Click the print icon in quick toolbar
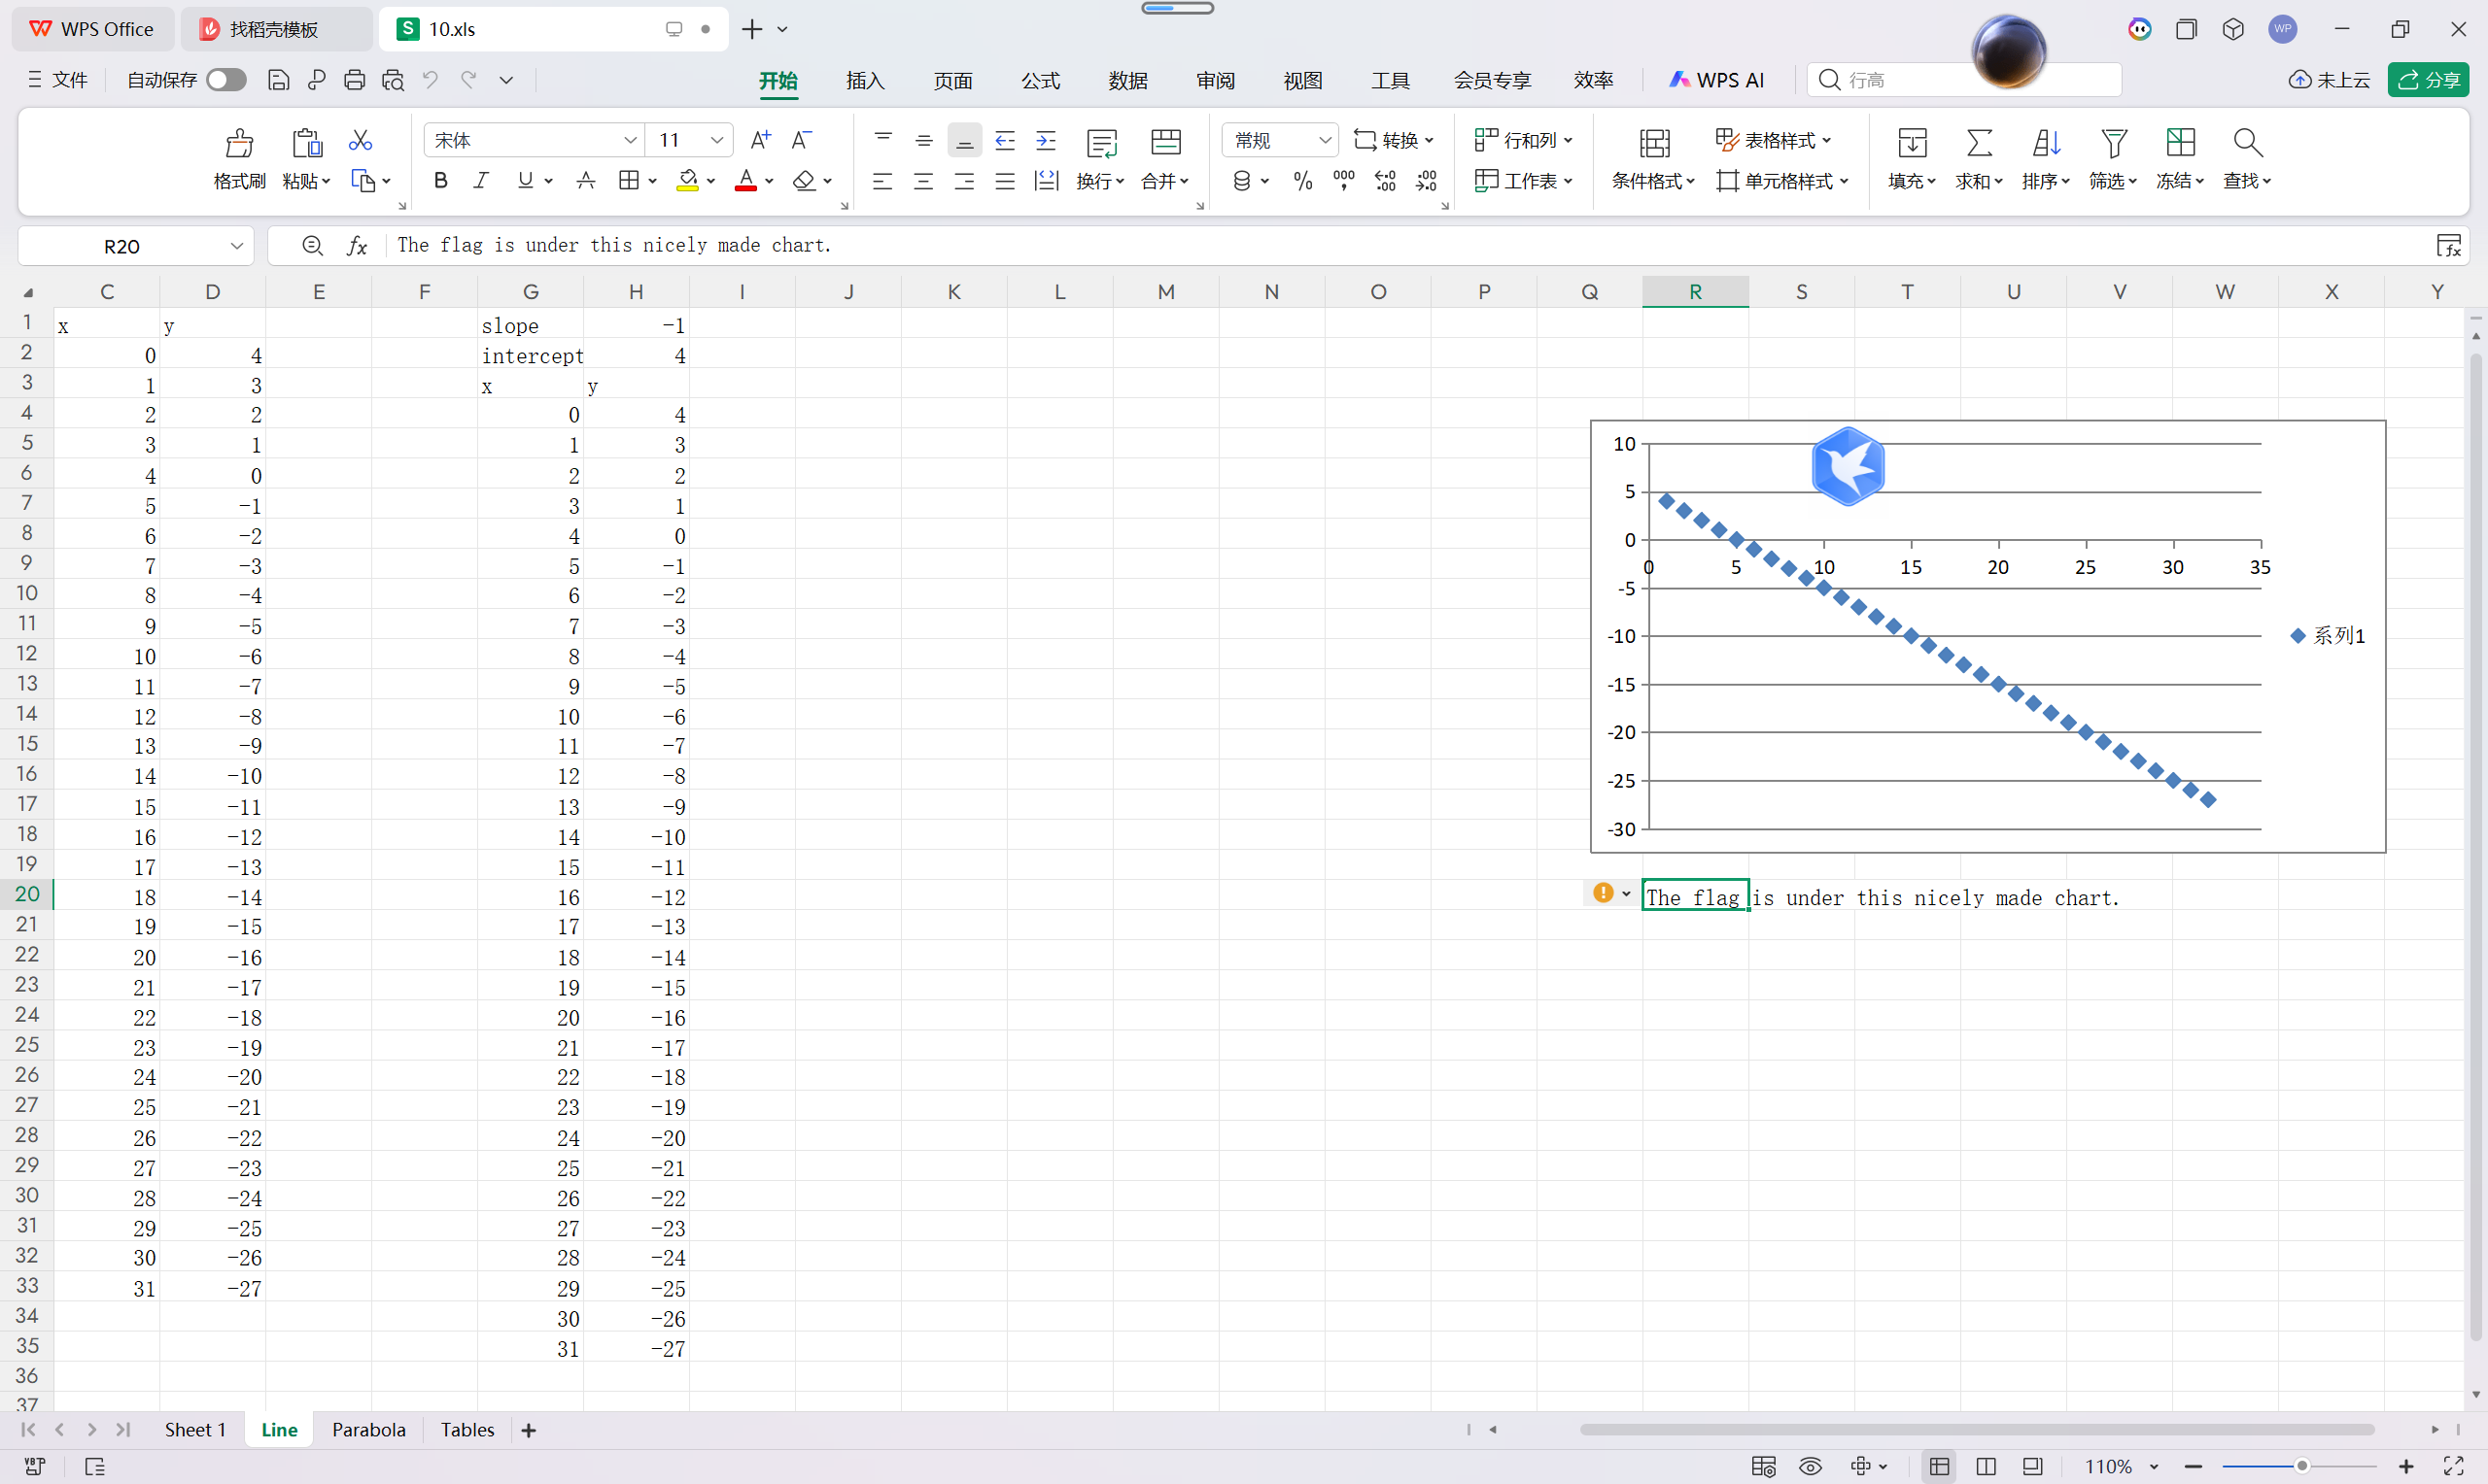Screen dimensions: 2488x1484 pos(354,80)
